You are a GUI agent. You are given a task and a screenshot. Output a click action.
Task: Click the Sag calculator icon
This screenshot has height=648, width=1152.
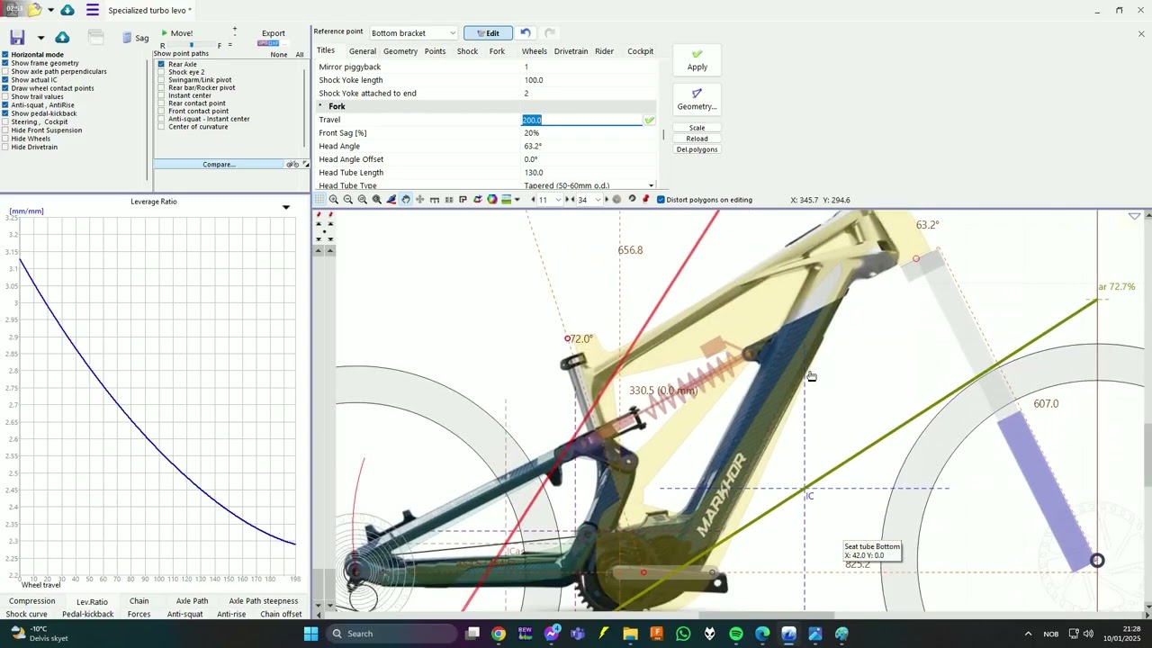135,38
